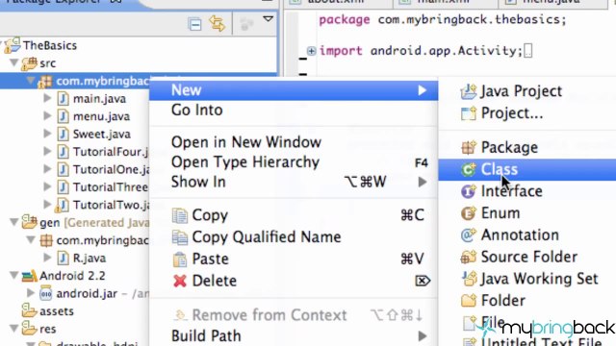This screenshot has height=346, width=616.
Task: Click the TutorialOne.java file icon
Action: pos(63,169)
